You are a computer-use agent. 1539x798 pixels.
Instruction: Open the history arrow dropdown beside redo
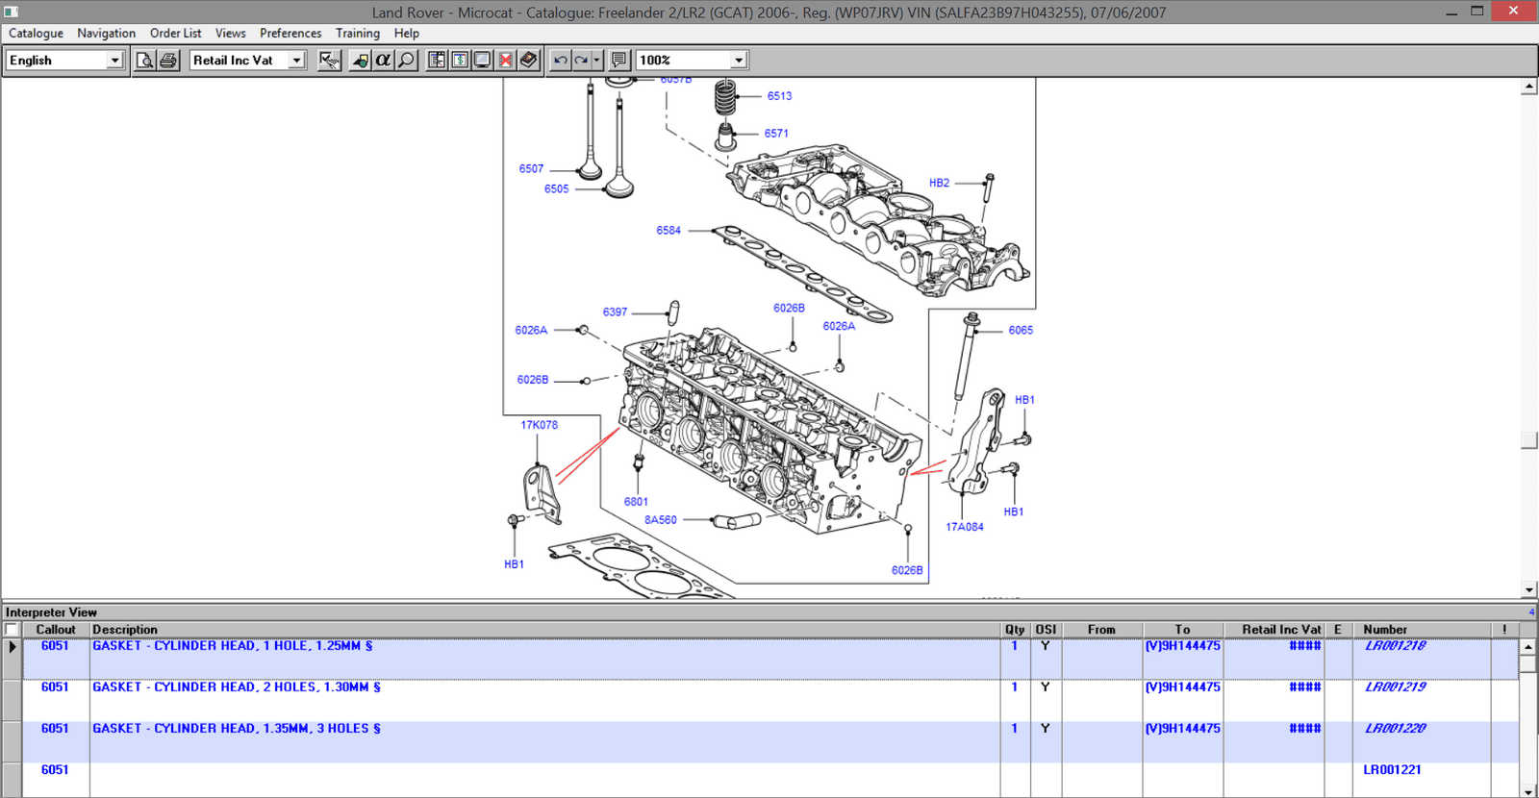pyautogui.click(x=596, y=61)
